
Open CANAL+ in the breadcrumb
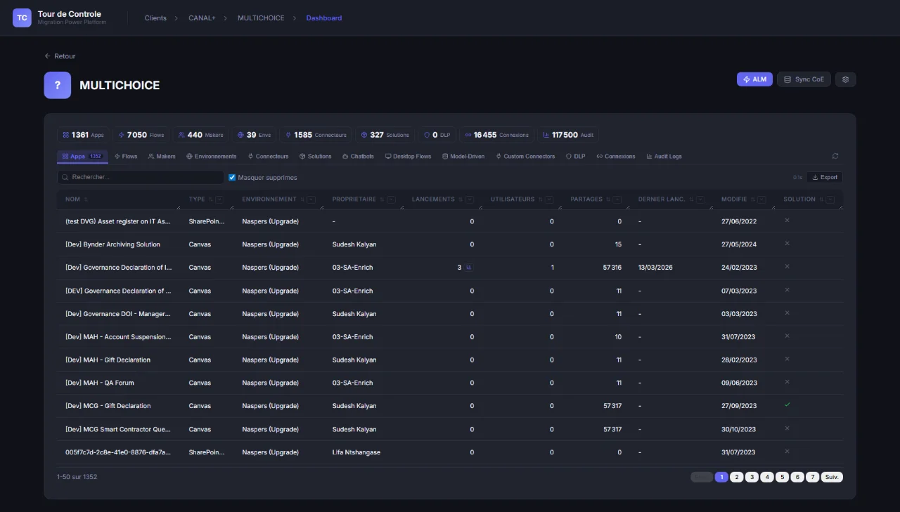pos(202,18)
